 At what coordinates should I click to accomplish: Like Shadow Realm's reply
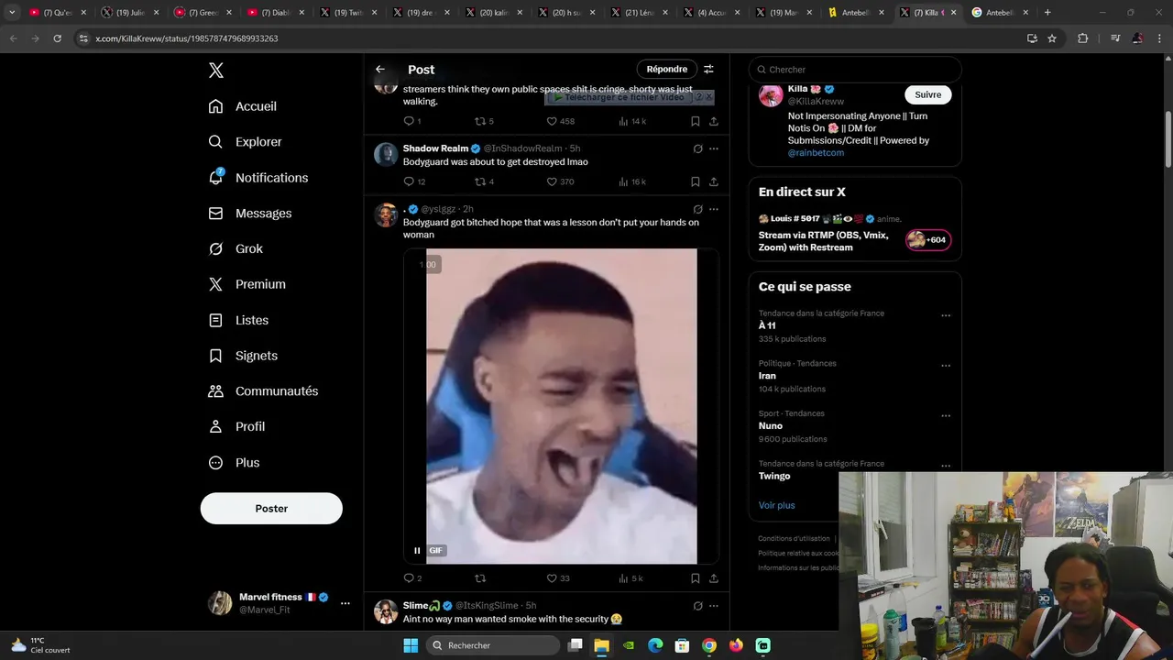coord(560,181)
